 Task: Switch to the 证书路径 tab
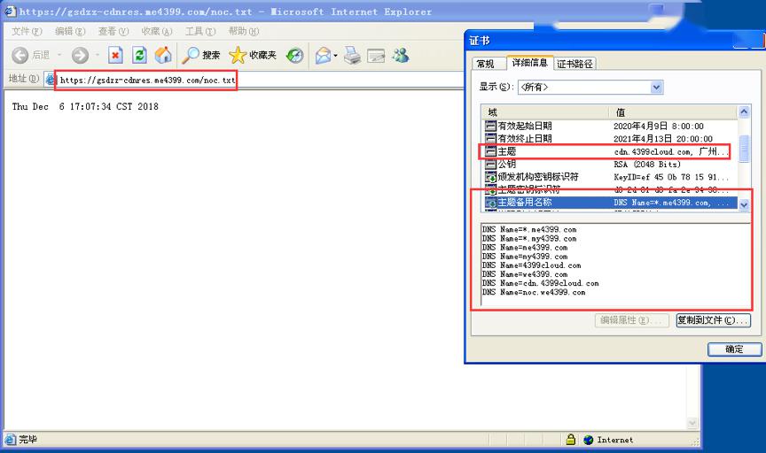(575, 64)
